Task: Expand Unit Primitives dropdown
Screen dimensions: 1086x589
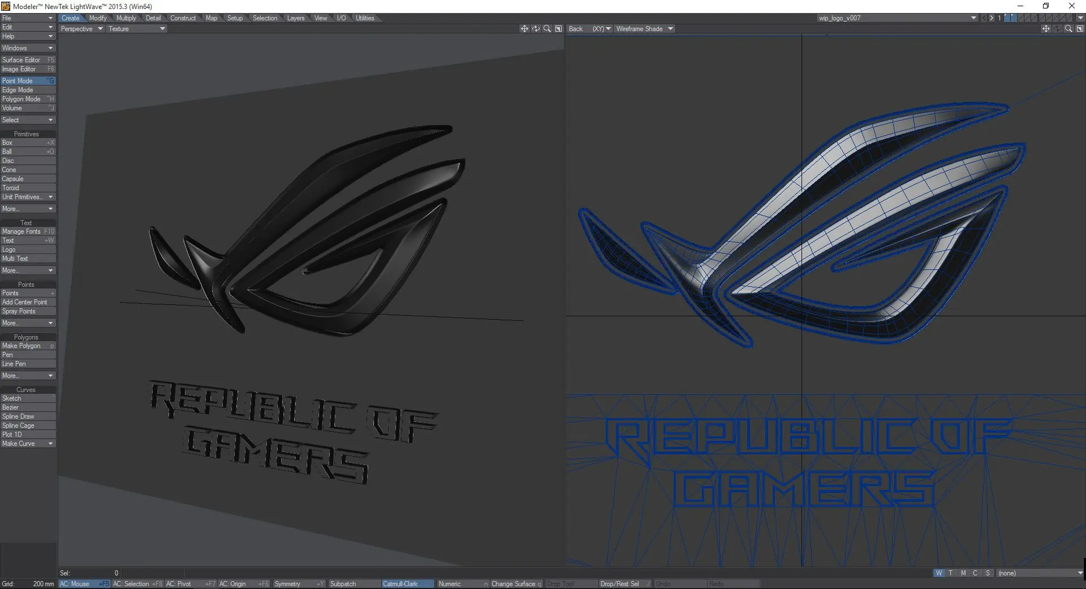Action: tap(28, 197)
